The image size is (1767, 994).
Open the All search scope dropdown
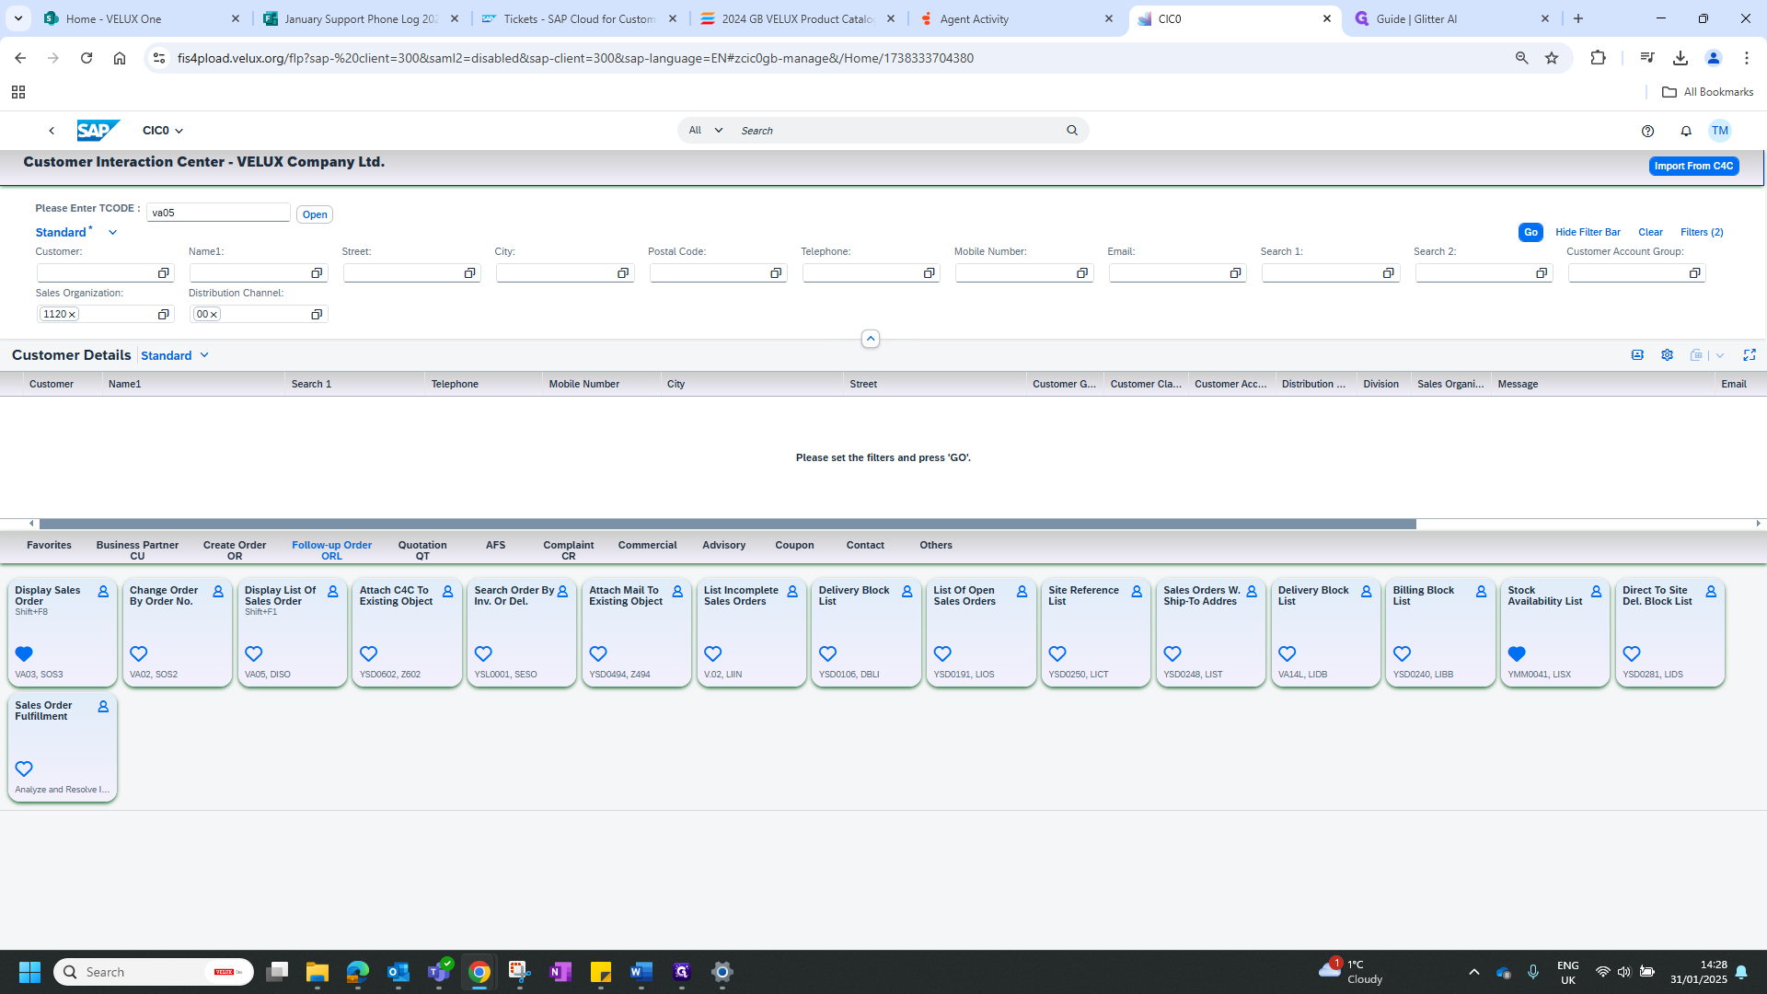[706, 131]
